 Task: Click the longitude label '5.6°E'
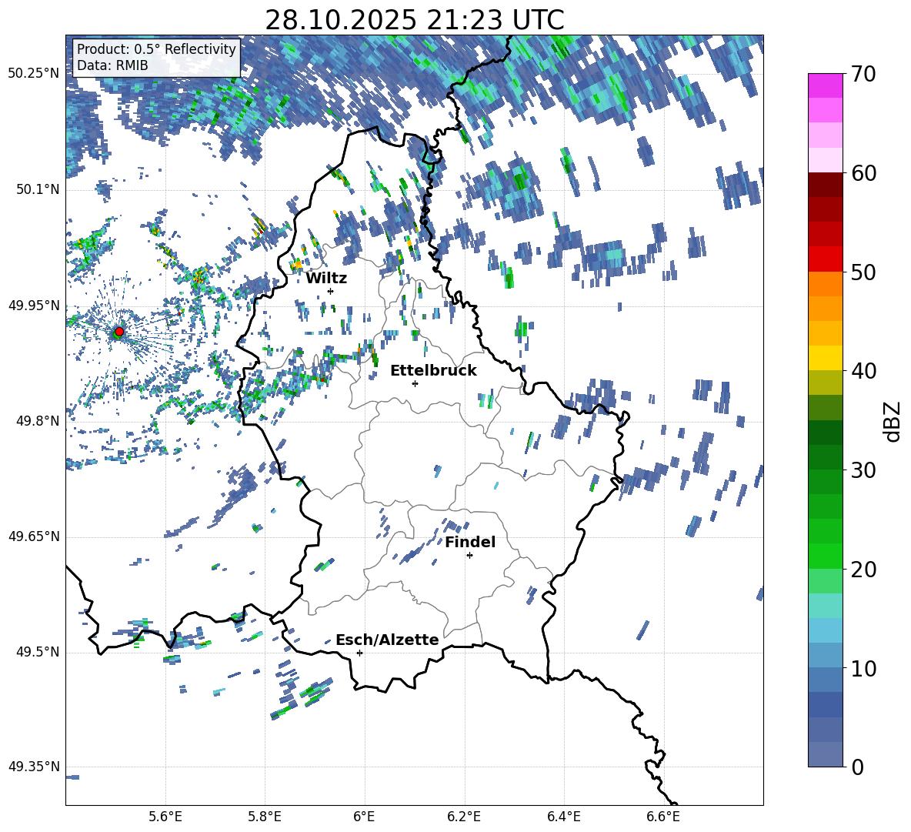165,817
